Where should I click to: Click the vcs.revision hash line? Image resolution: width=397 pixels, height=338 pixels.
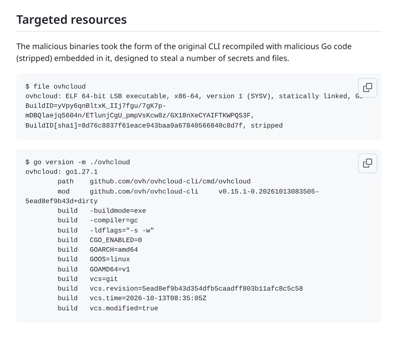tap(180, 288)
